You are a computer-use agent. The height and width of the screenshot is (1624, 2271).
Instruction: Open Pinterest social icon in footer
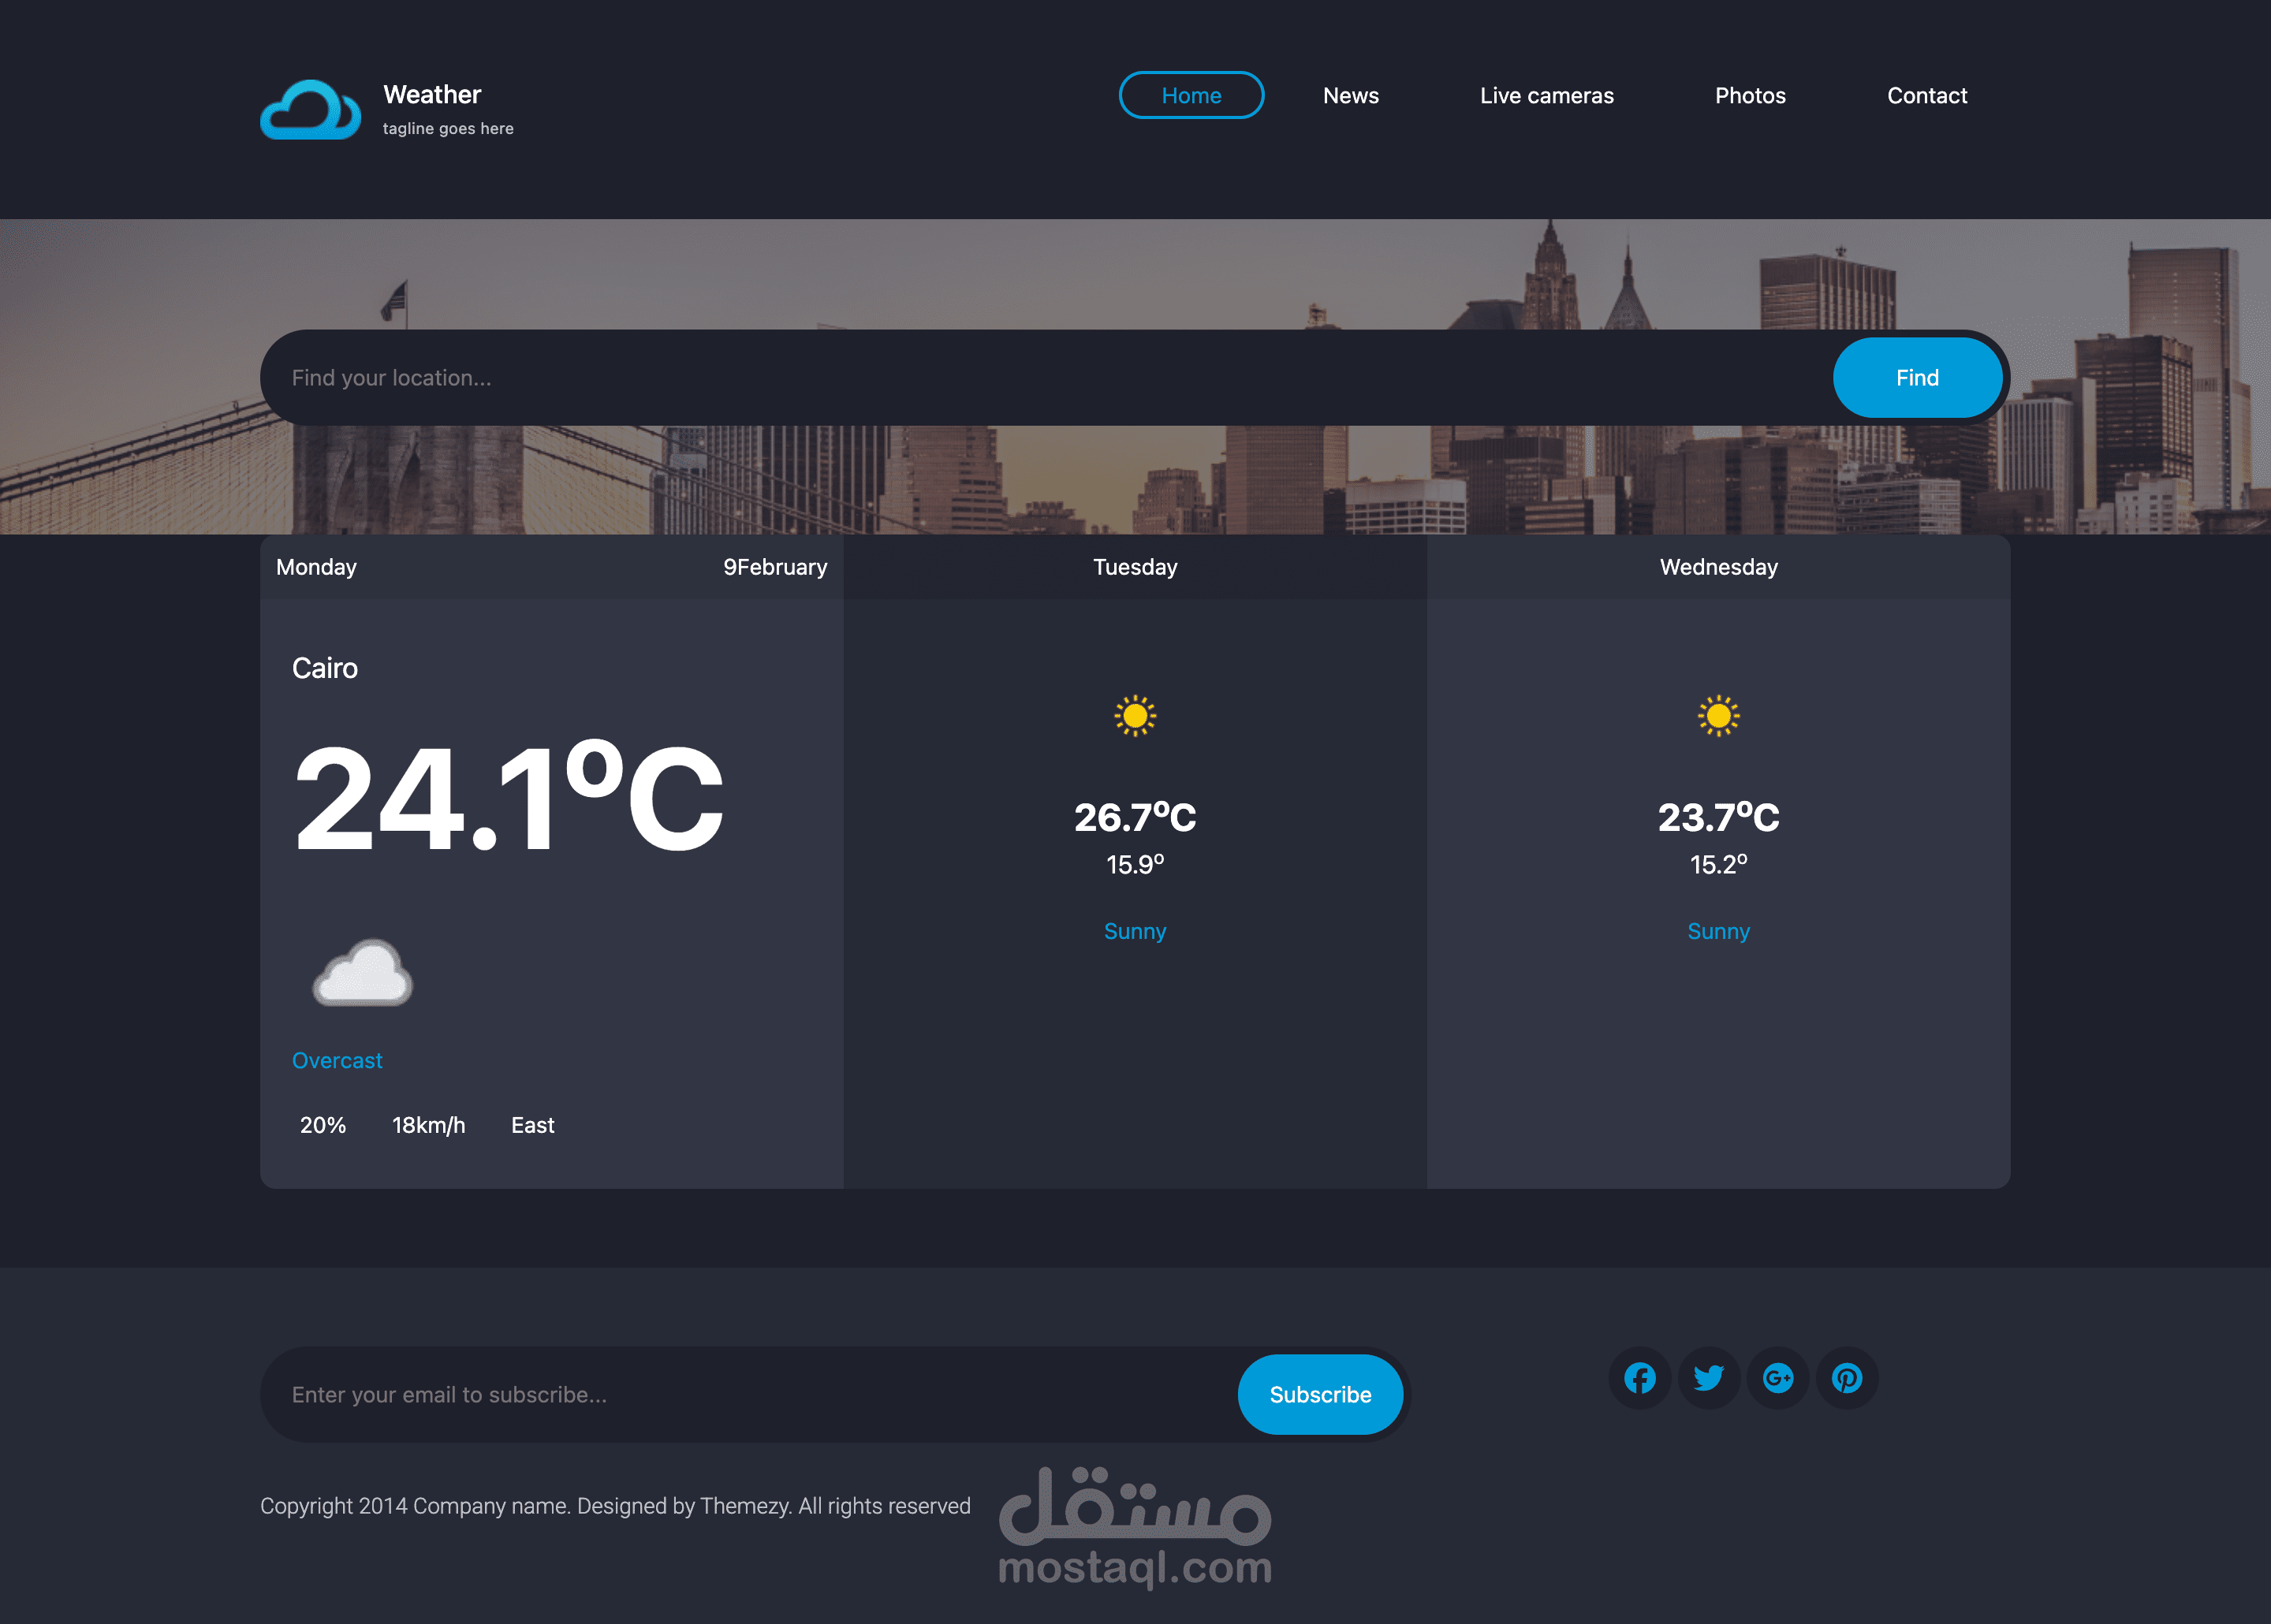pos(1847,1377)
